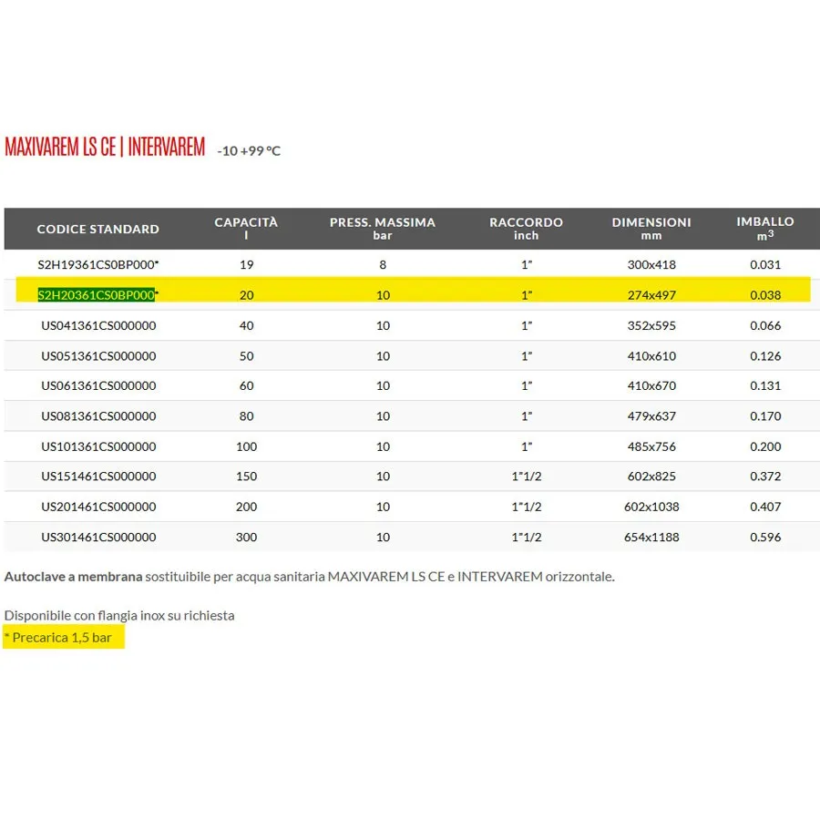Click dimensions 300x418

point(651,264)
